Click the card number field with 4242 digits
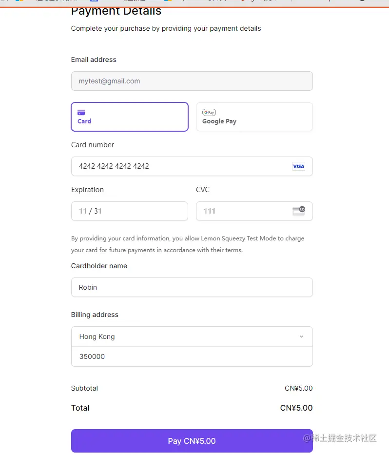The image size is (389, 455). pyautogui.click(x=180, y=166)
